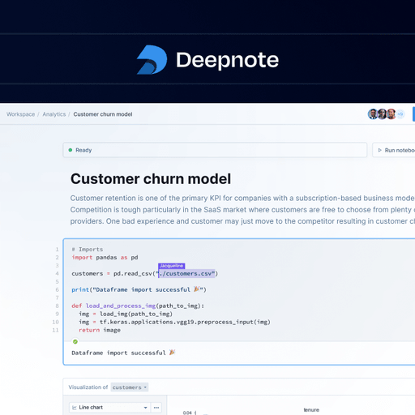Click the green Ready status indicator

click(71, 150)
